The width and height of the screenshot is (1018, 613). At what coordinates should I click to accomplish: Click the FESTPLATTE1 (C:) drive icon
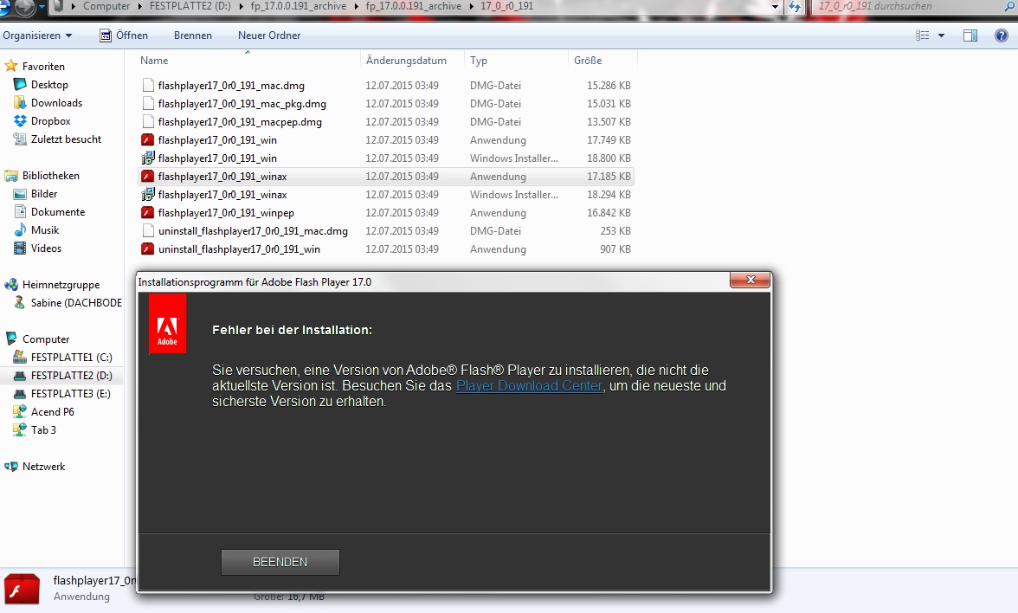(20, 357)
